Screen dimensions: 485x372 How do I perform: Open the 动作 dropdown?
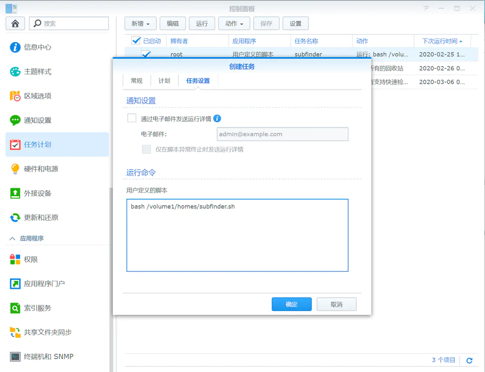234,23
